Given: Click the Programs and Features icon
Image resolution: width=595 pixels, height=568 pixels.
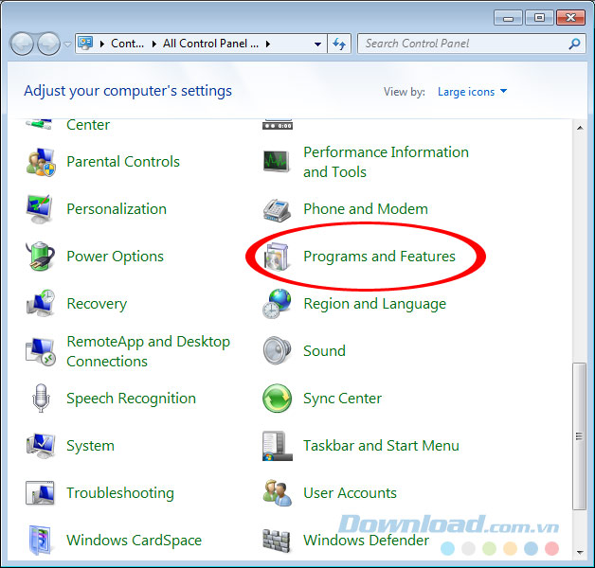Looking at the screenshot, I should click(x=277, y=257).
